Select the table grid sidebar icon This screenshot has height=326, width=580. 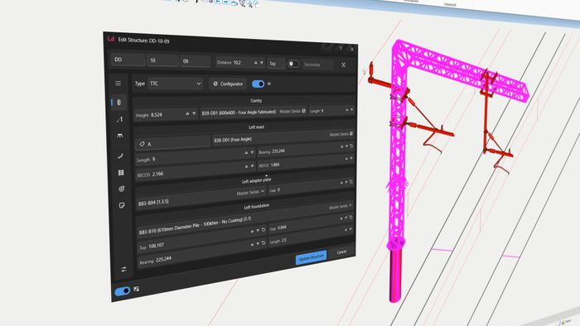point(121,172)
